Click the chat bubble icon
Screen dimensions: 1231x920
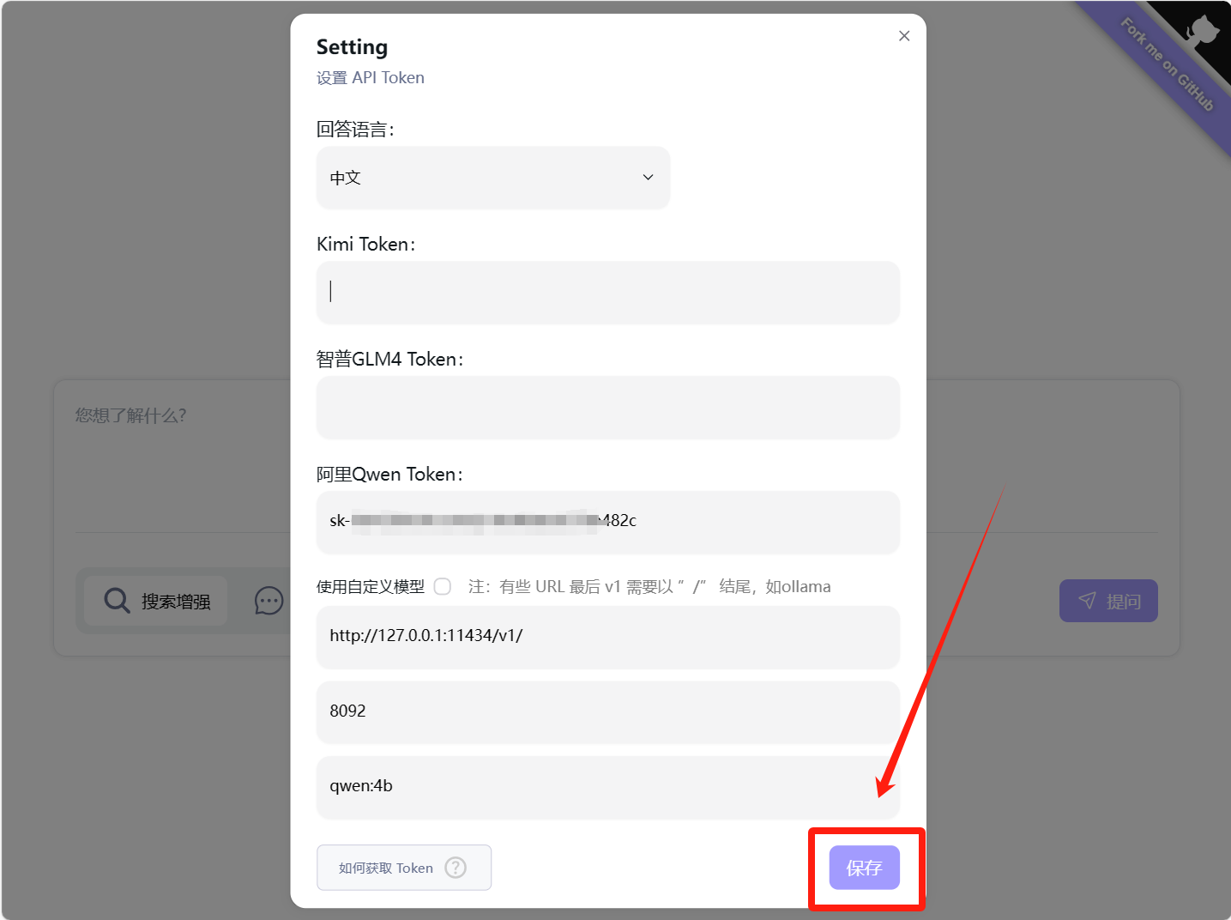pyautogui.click(x=269, y=601)
